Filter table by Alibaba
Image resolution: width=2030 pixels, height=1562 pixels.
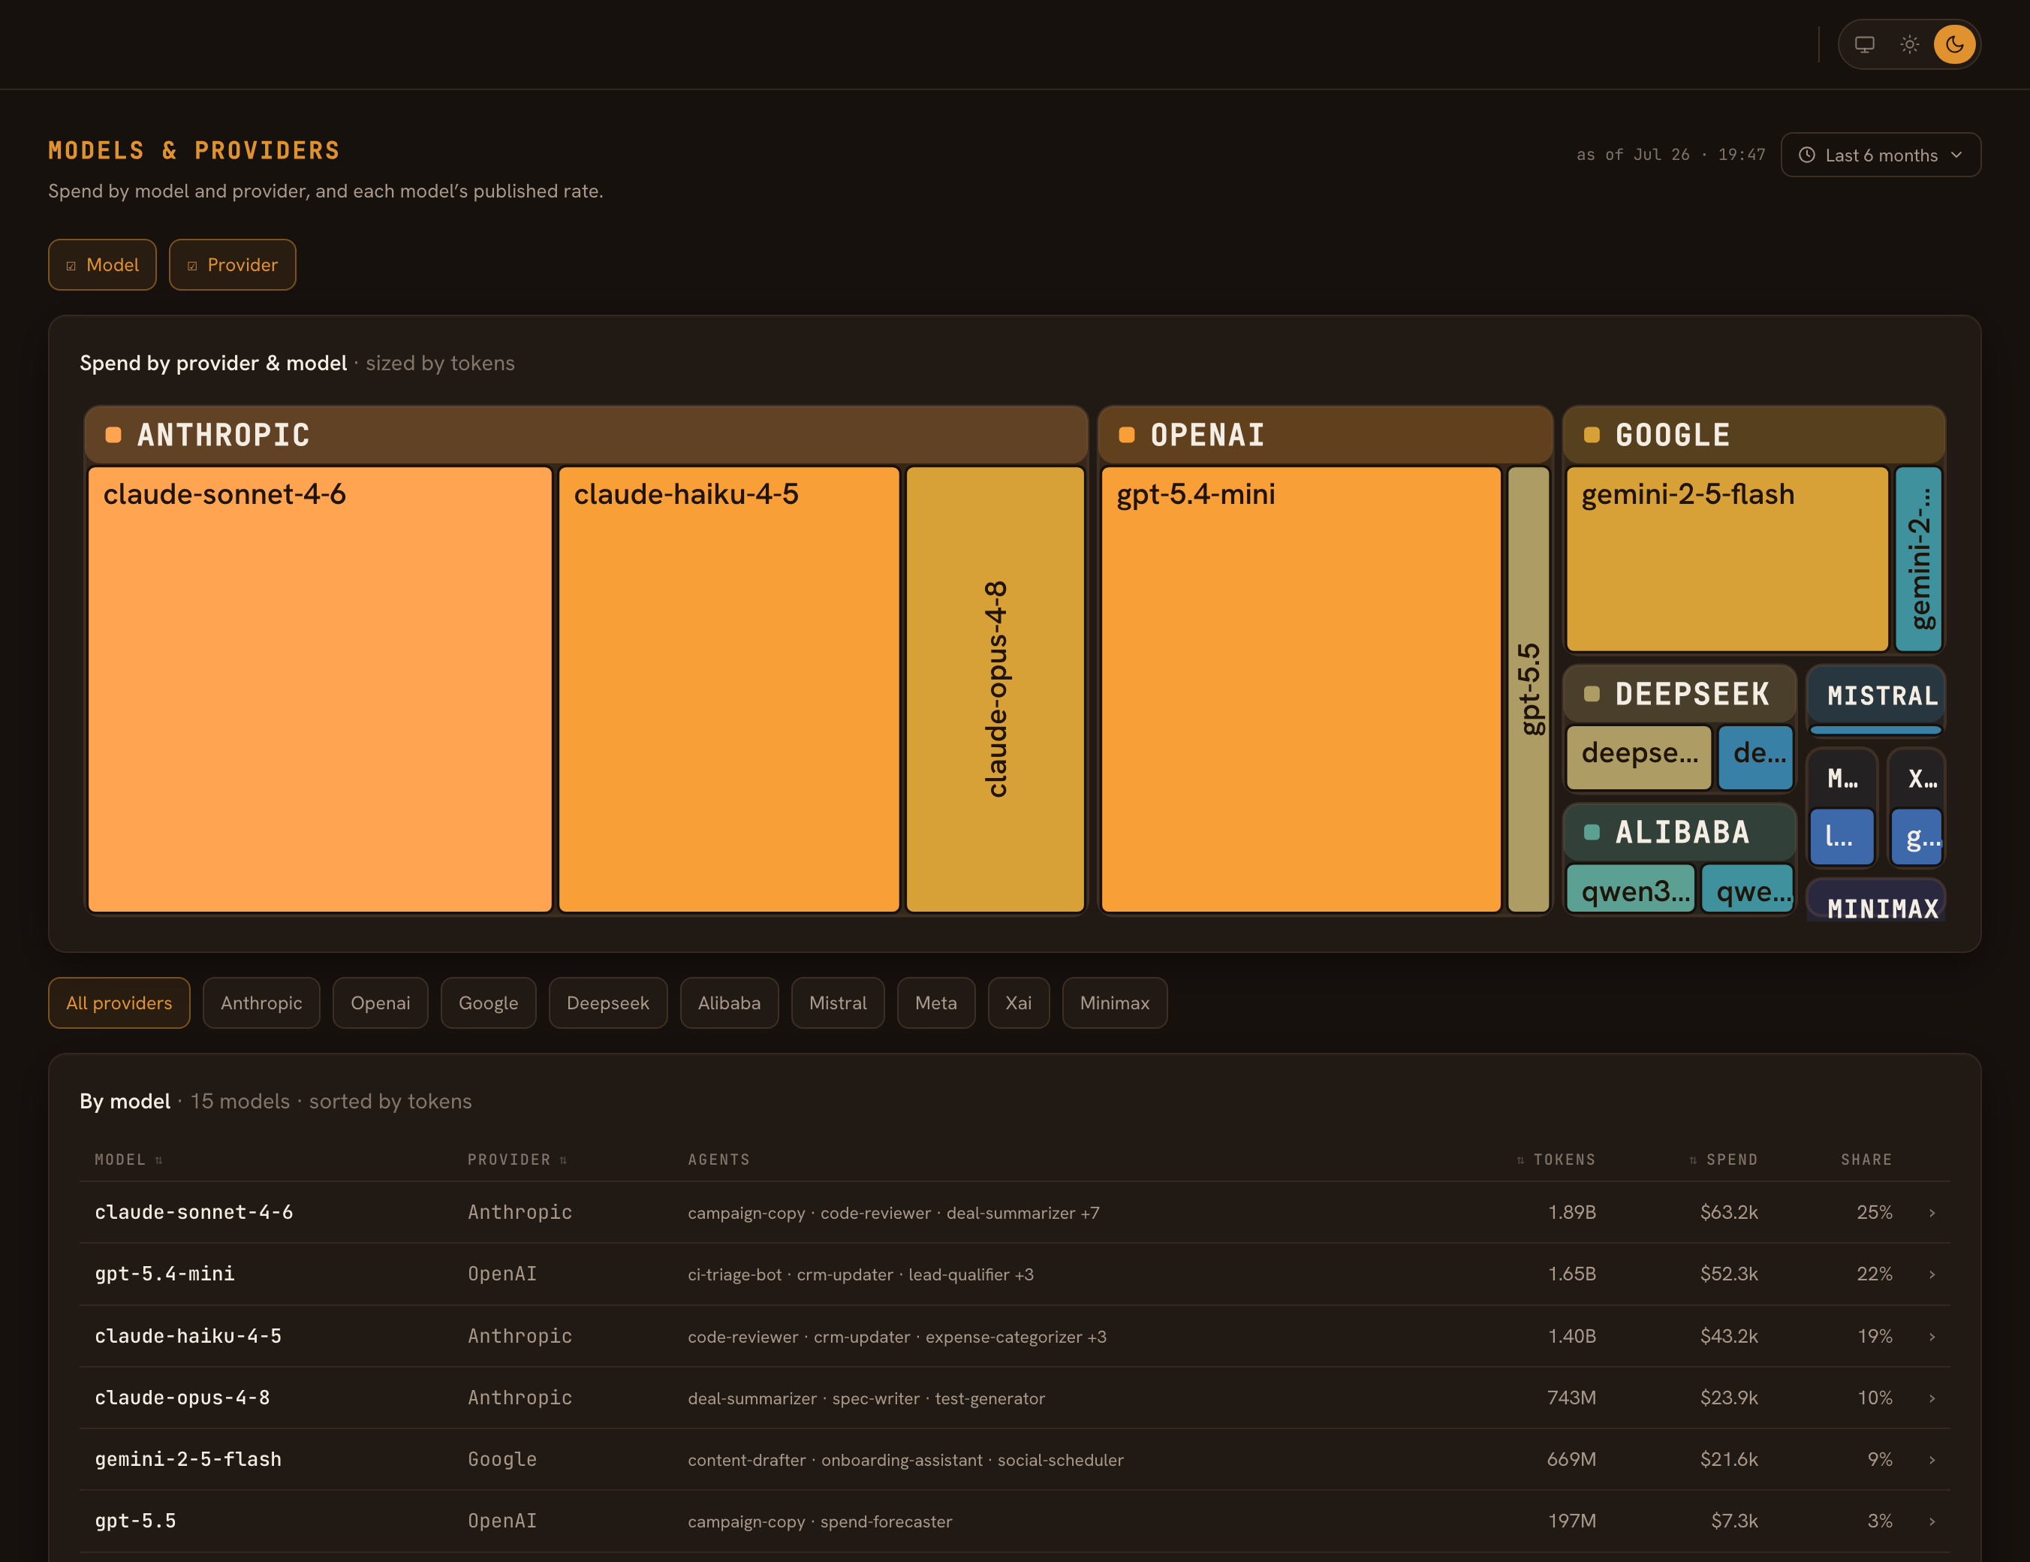tap(729, 1003)
